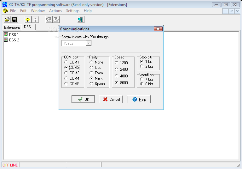Click the floppy disk save icon

tap(15, 20)
